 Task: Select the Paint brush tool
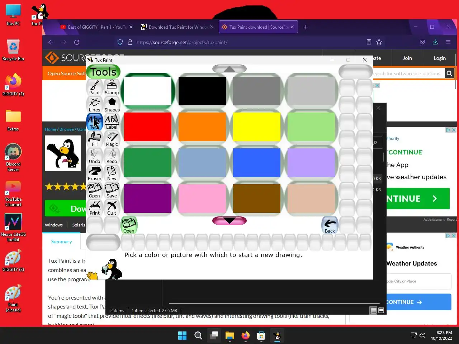click(x=95, y=88)
